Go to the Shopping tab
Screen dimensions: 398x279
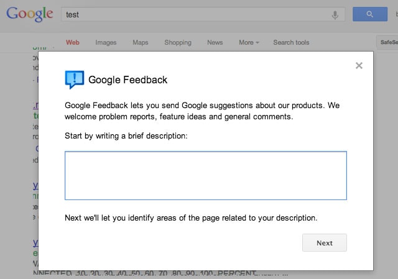point(178,43)
